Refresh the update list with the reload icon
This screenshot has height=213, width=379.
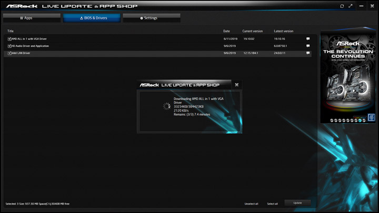[342, 6]
